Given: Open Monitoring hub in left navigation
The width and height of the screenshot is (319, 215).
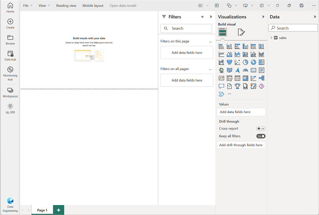Looking at the screenshot, I should pos(10,74).
